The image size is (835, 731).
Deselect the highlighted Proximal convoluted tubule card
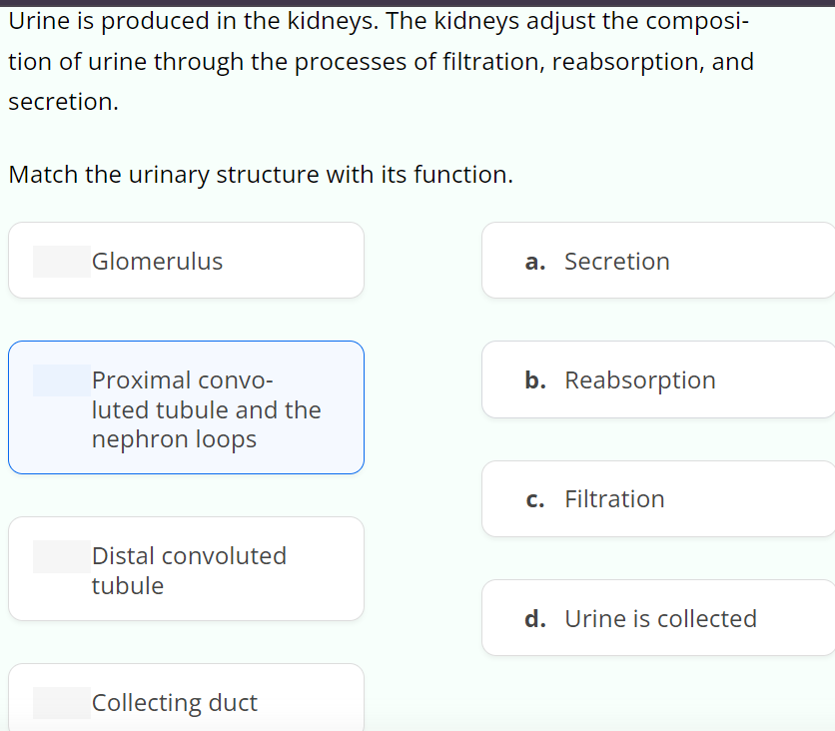(x=186, y=407)
